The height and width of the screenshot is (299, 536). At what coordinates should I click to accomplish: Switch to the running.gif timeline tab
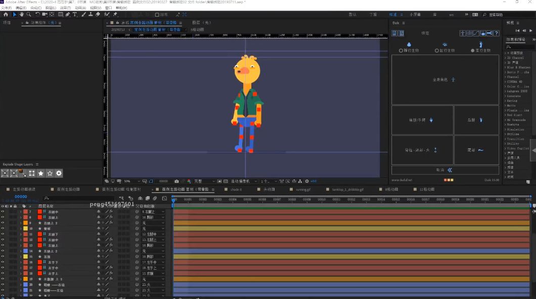point(303,189)
